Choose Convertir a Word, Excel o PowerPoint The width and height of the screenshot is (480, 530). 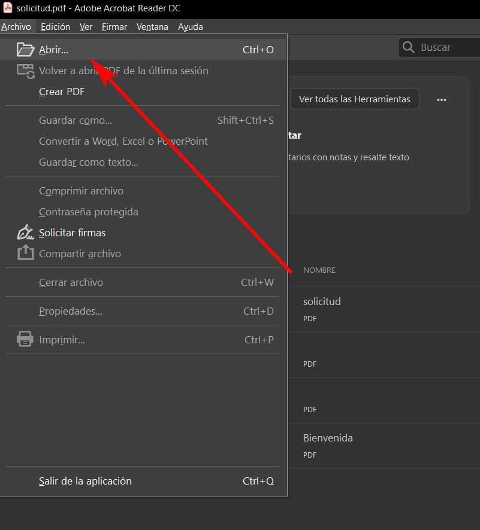144,141
